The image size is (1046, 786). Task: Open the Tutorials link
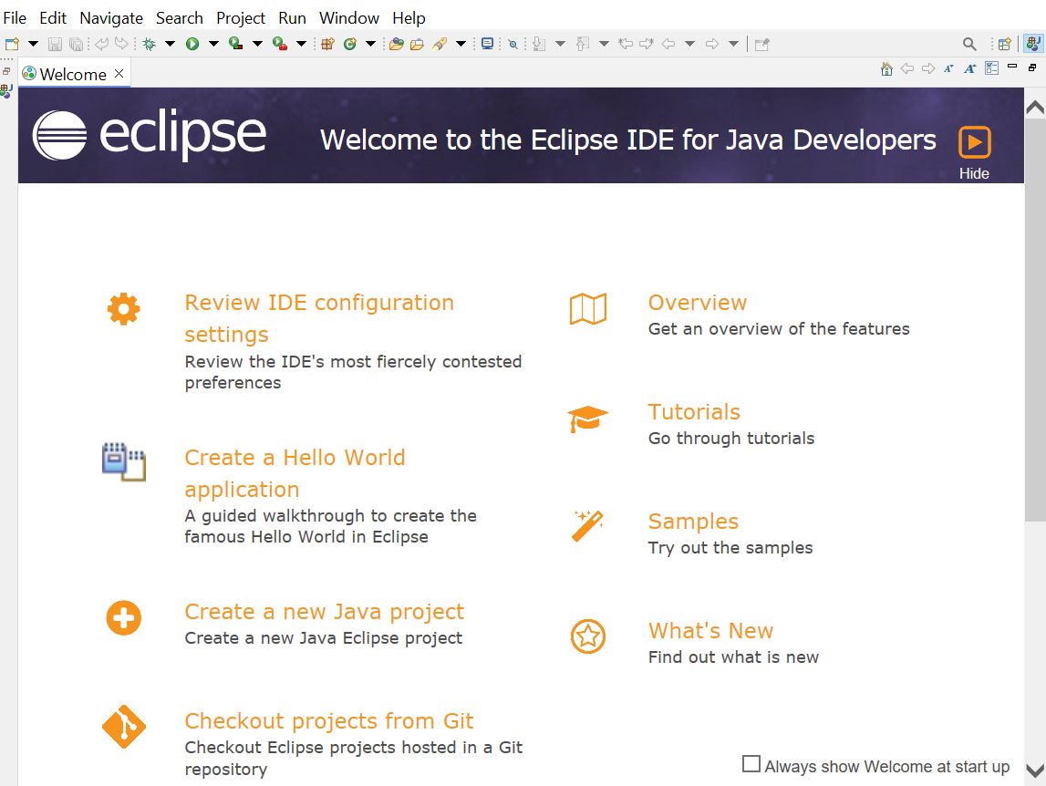pos(694,412)
